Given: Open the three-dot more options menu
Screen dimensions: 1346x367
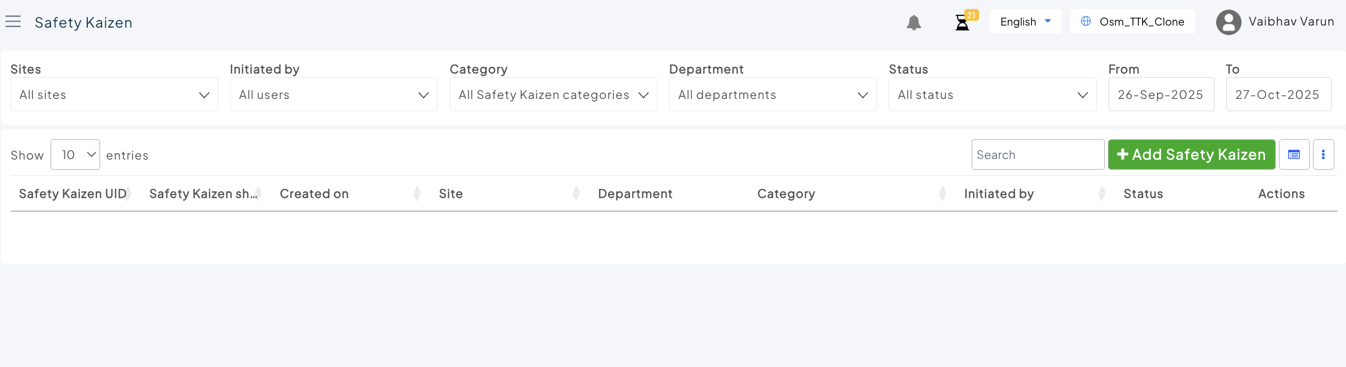Looking at the screenshot, I should coord(1323,155).
